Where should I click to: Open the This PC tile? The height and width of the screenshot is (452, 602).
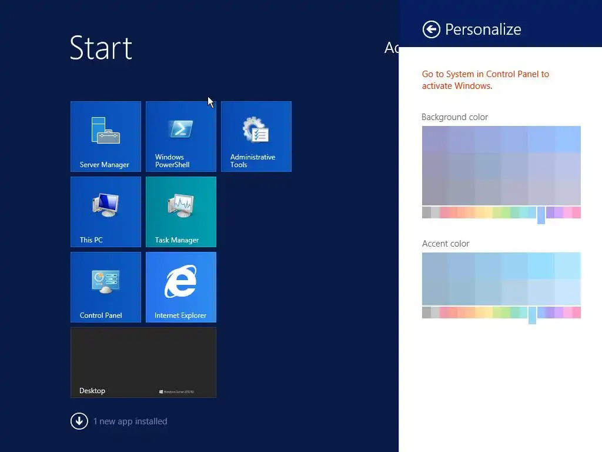(106, 212)
